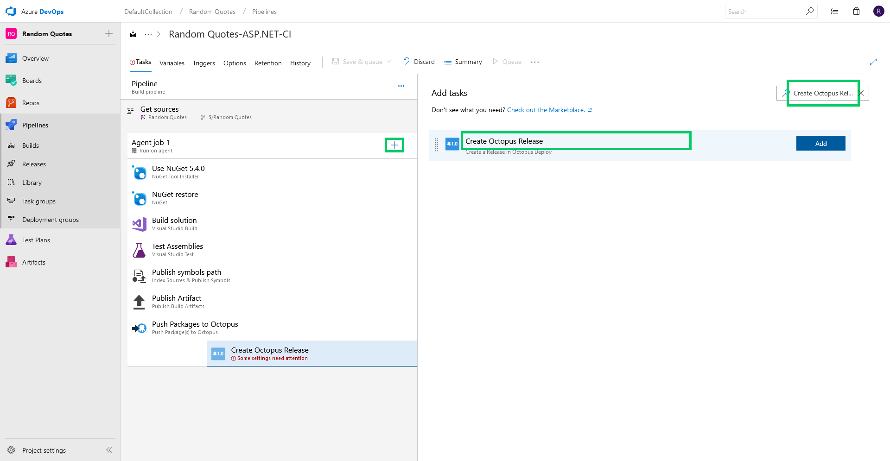Clear the Add tasks search field
This screenshot has height=461, width=890.
coord(861,93)
